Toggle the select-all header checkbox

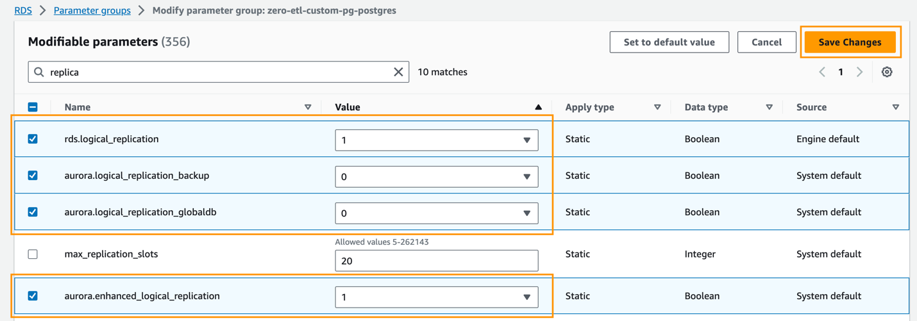33,108
